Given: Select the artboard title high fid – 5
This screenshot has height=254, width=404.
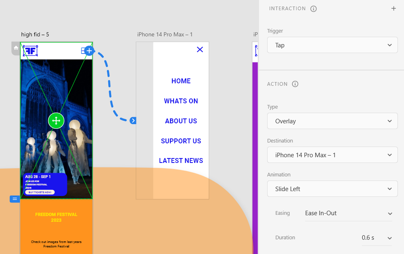Looking at the screenshot, I should pos(35,35).
